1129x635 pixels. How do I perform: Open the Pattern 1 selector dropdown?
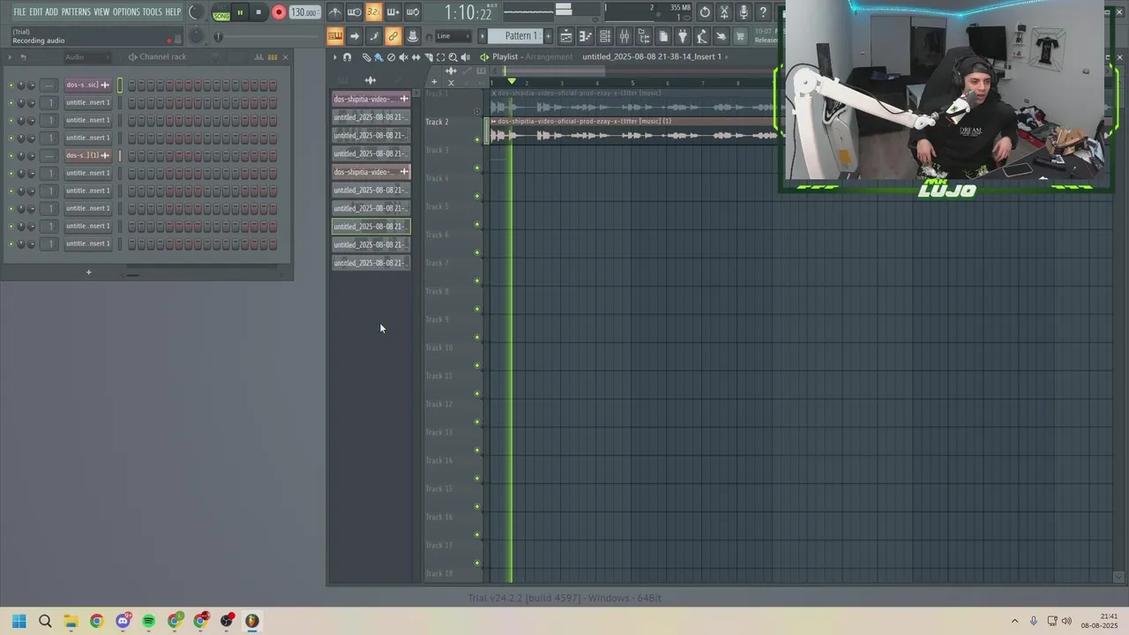click(x=515, y=36)
